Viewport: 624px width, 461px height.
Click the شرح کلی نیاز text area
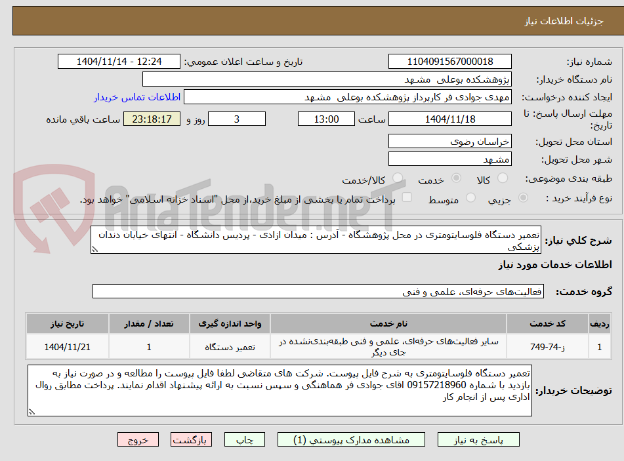click(x=316, y=240)
